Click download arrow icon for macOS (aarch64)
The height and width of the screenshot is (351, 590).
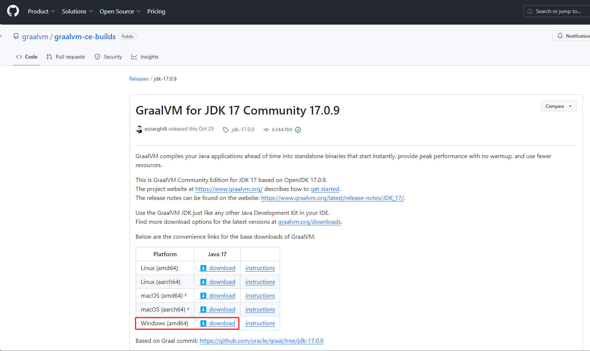pos(203,309)
